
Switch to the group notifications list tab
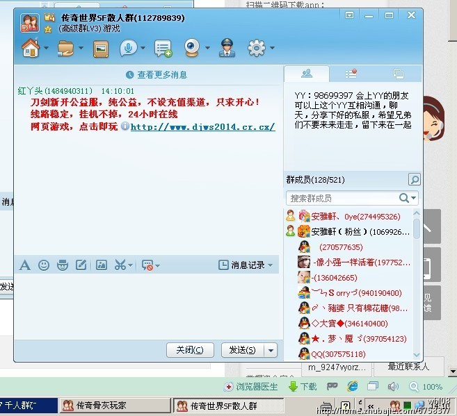351,74
